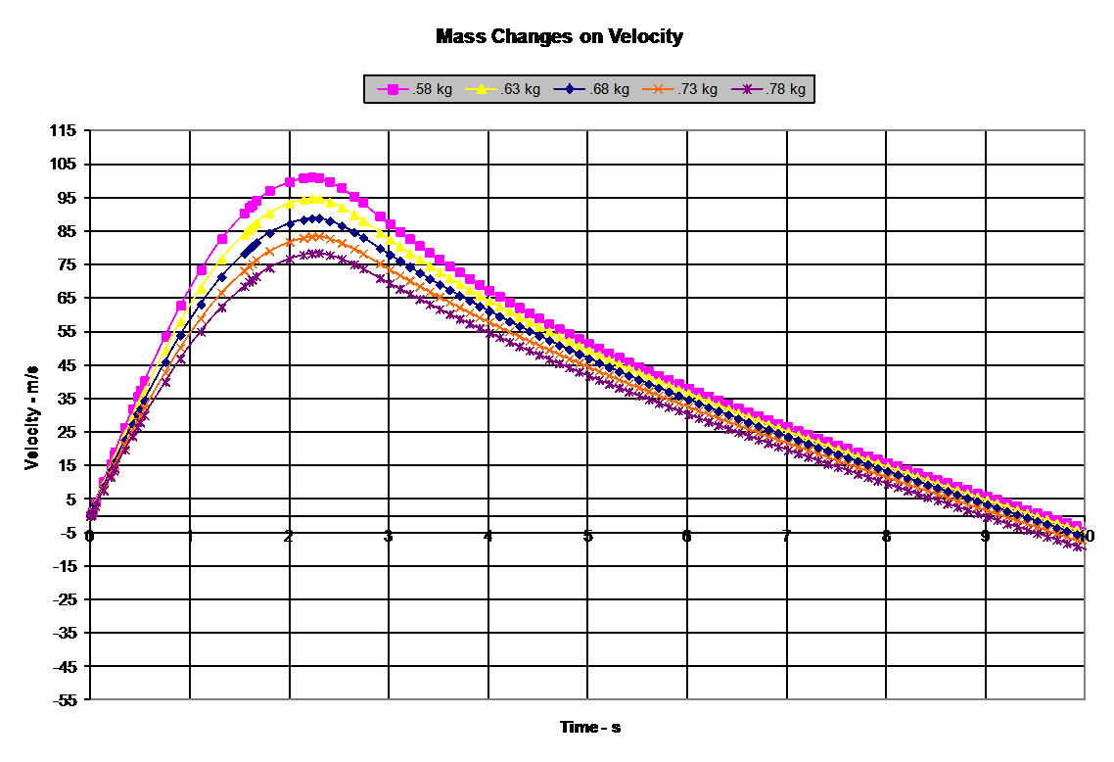Click the 45 label on the velocity axis
1114x762 pixels.
(66, 364)
